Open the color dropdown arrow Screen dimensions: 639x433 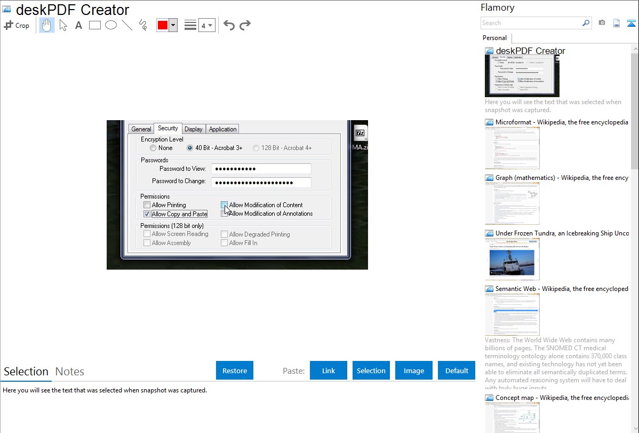173,25
